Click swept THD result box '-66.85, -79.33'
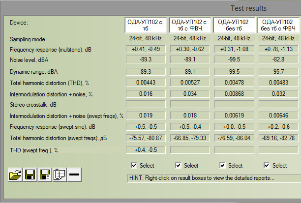Screen dimensions: 301x203 190,138
